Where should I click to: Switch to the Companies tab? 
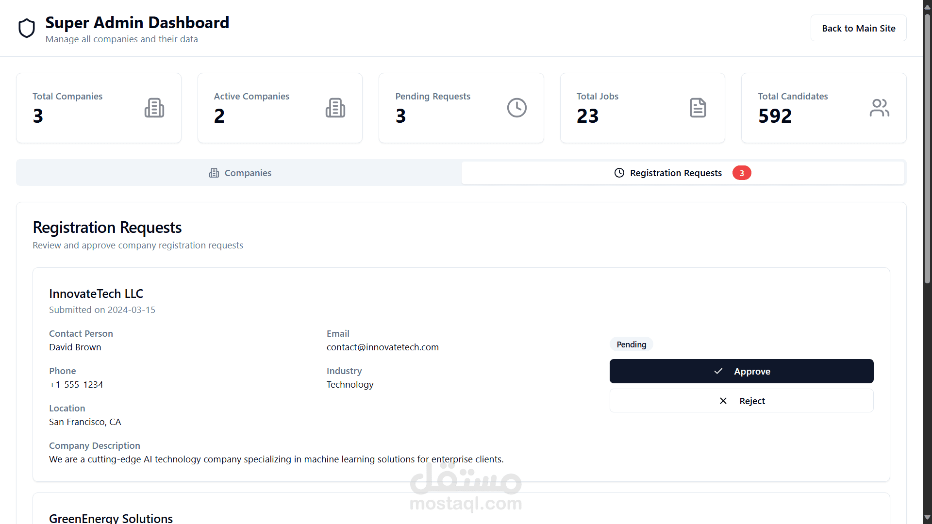(240, 173)
